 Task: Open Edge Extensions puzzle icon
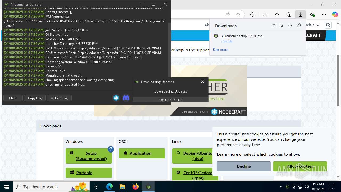click(x=252, y=14)
